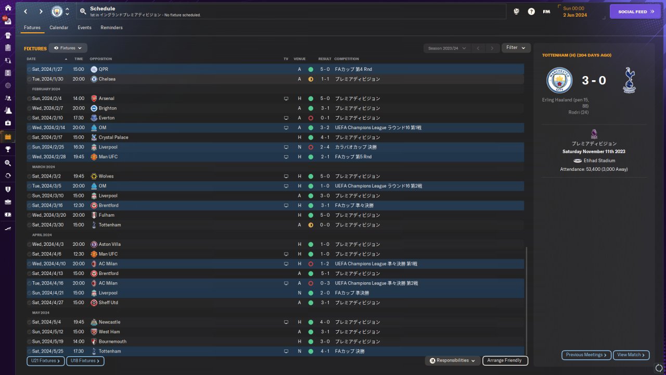Select the Bournemouth opposition name
Image resolution: width=666 pixels, height=375 pixels.
click(x=112, y=342)
